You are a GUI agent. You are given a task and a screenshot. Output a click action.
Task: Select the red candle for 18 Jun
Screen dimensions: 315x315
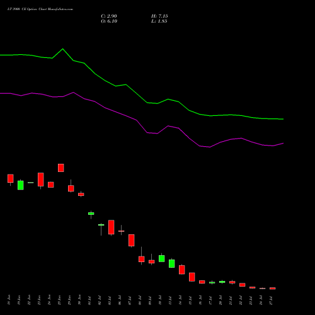click(11, 178)
